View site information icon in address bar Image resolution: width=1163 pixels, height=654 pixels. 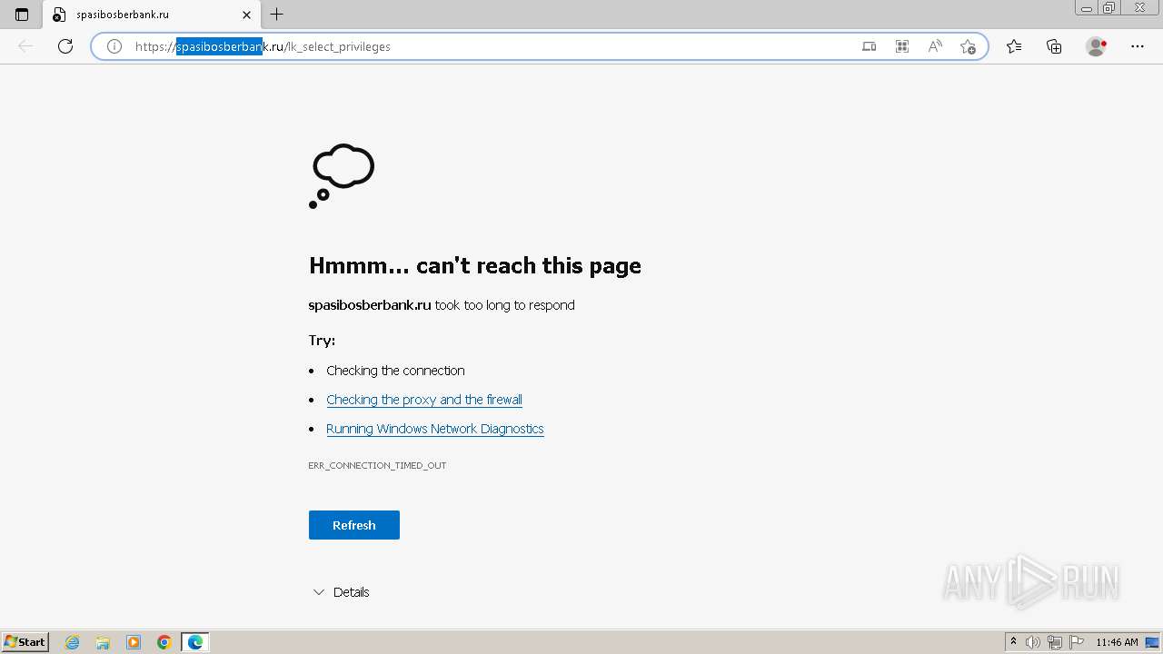tap(114, 46)
